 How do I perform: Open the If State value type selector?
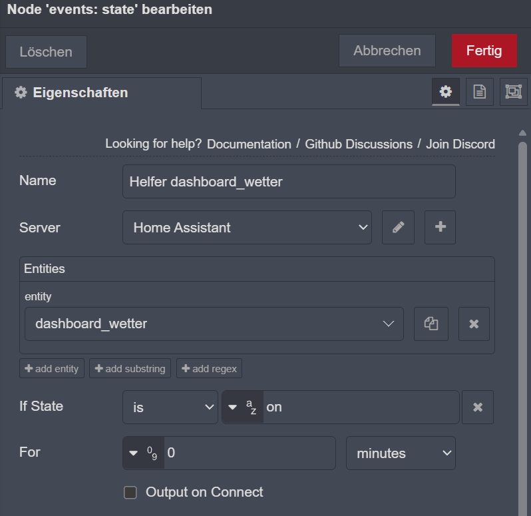tap(242, 407)
